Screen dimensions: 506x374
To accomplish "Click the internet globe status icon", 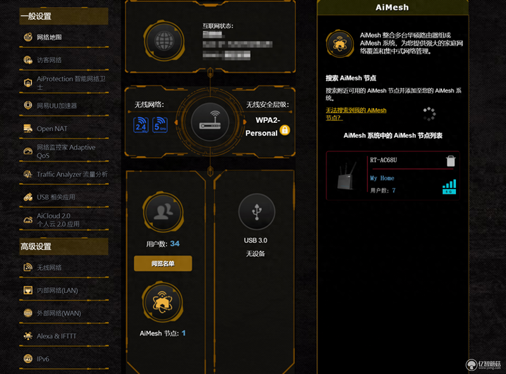I will [x=164, y=41].
